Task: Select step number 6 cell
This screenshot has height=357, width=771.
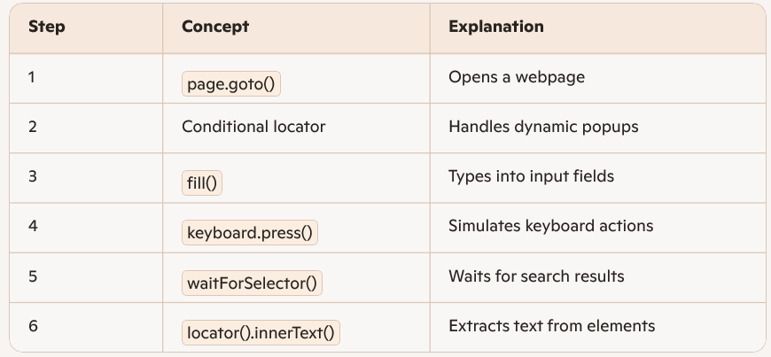Action: 33,326
